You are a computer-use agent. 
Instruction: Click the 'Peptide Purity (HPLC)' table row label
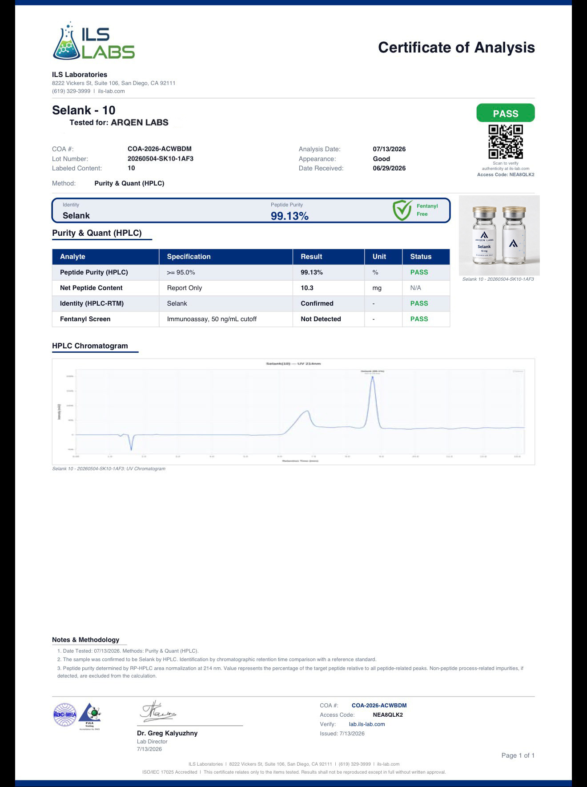(94, 272)
